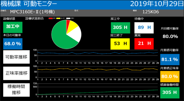The height and width of the screenshot is (101, 184).
Task: Click the date 2019年10月29日 in header
Action: click(157, 4)
